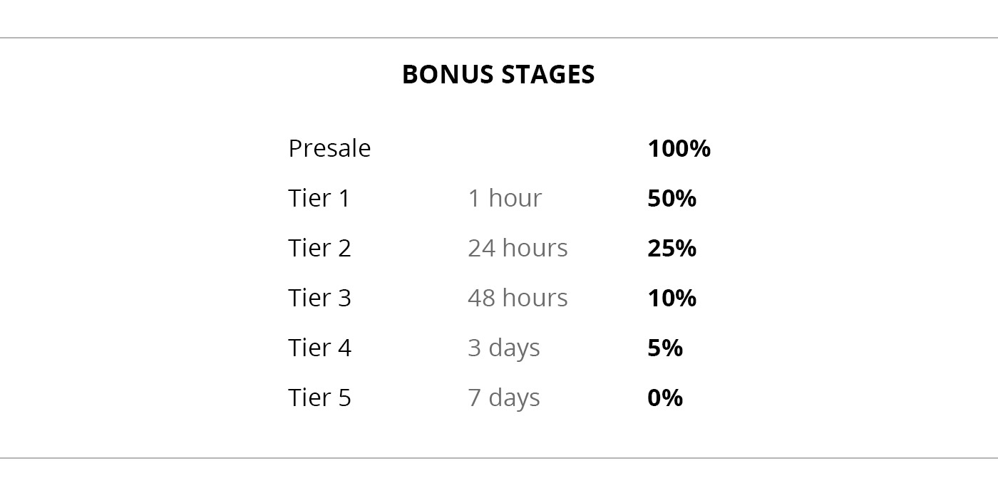Click the 1 hour duration text
The height and width of the screenshot is (488, 998).
[x=505, y=198]
